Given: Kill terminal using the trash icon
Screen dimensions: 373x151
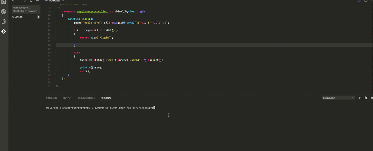Looking at the screenshot, I should click(x=366, y=98).
